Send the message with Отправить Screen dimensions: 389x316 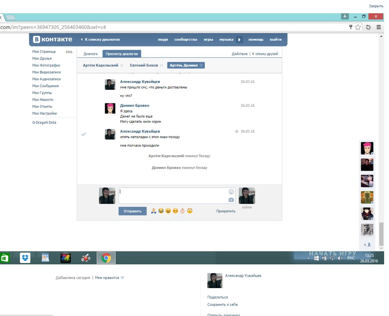132,211
